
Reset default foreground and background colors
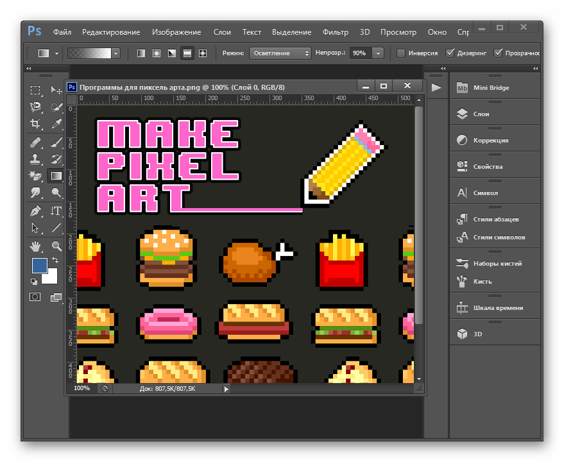[x=34, y=282]
